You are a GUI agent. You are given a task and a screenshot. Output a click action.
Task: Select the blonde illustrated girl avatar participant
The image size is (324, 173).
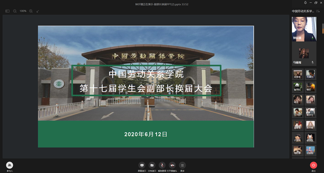point(311,125)
